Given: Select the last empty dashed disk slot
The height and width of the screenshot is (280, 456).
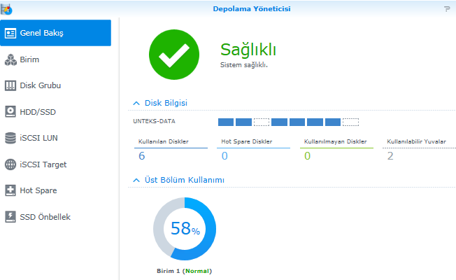Looking at the screenshot, I should pyautogui.click(x=350, y=122).
